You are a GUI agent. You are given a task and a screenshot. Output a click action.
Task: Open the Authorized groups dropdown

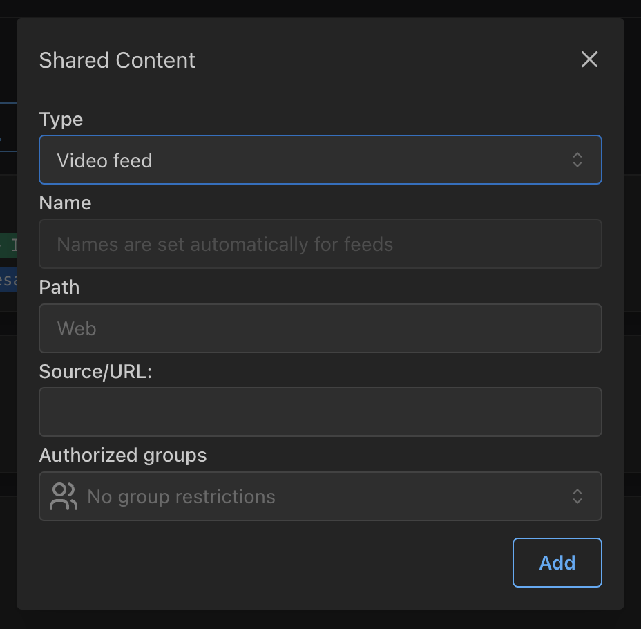320,496
